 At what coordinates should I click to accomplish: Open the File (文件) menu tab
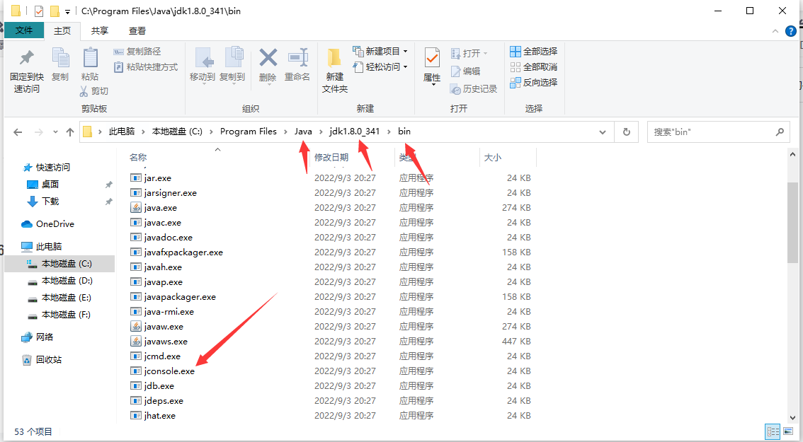tap(24, 30)
